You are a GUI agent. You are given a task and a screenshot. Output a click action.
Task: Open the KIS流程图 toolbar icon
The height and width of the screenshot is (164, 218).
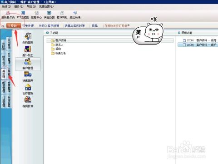coord(23,13)
